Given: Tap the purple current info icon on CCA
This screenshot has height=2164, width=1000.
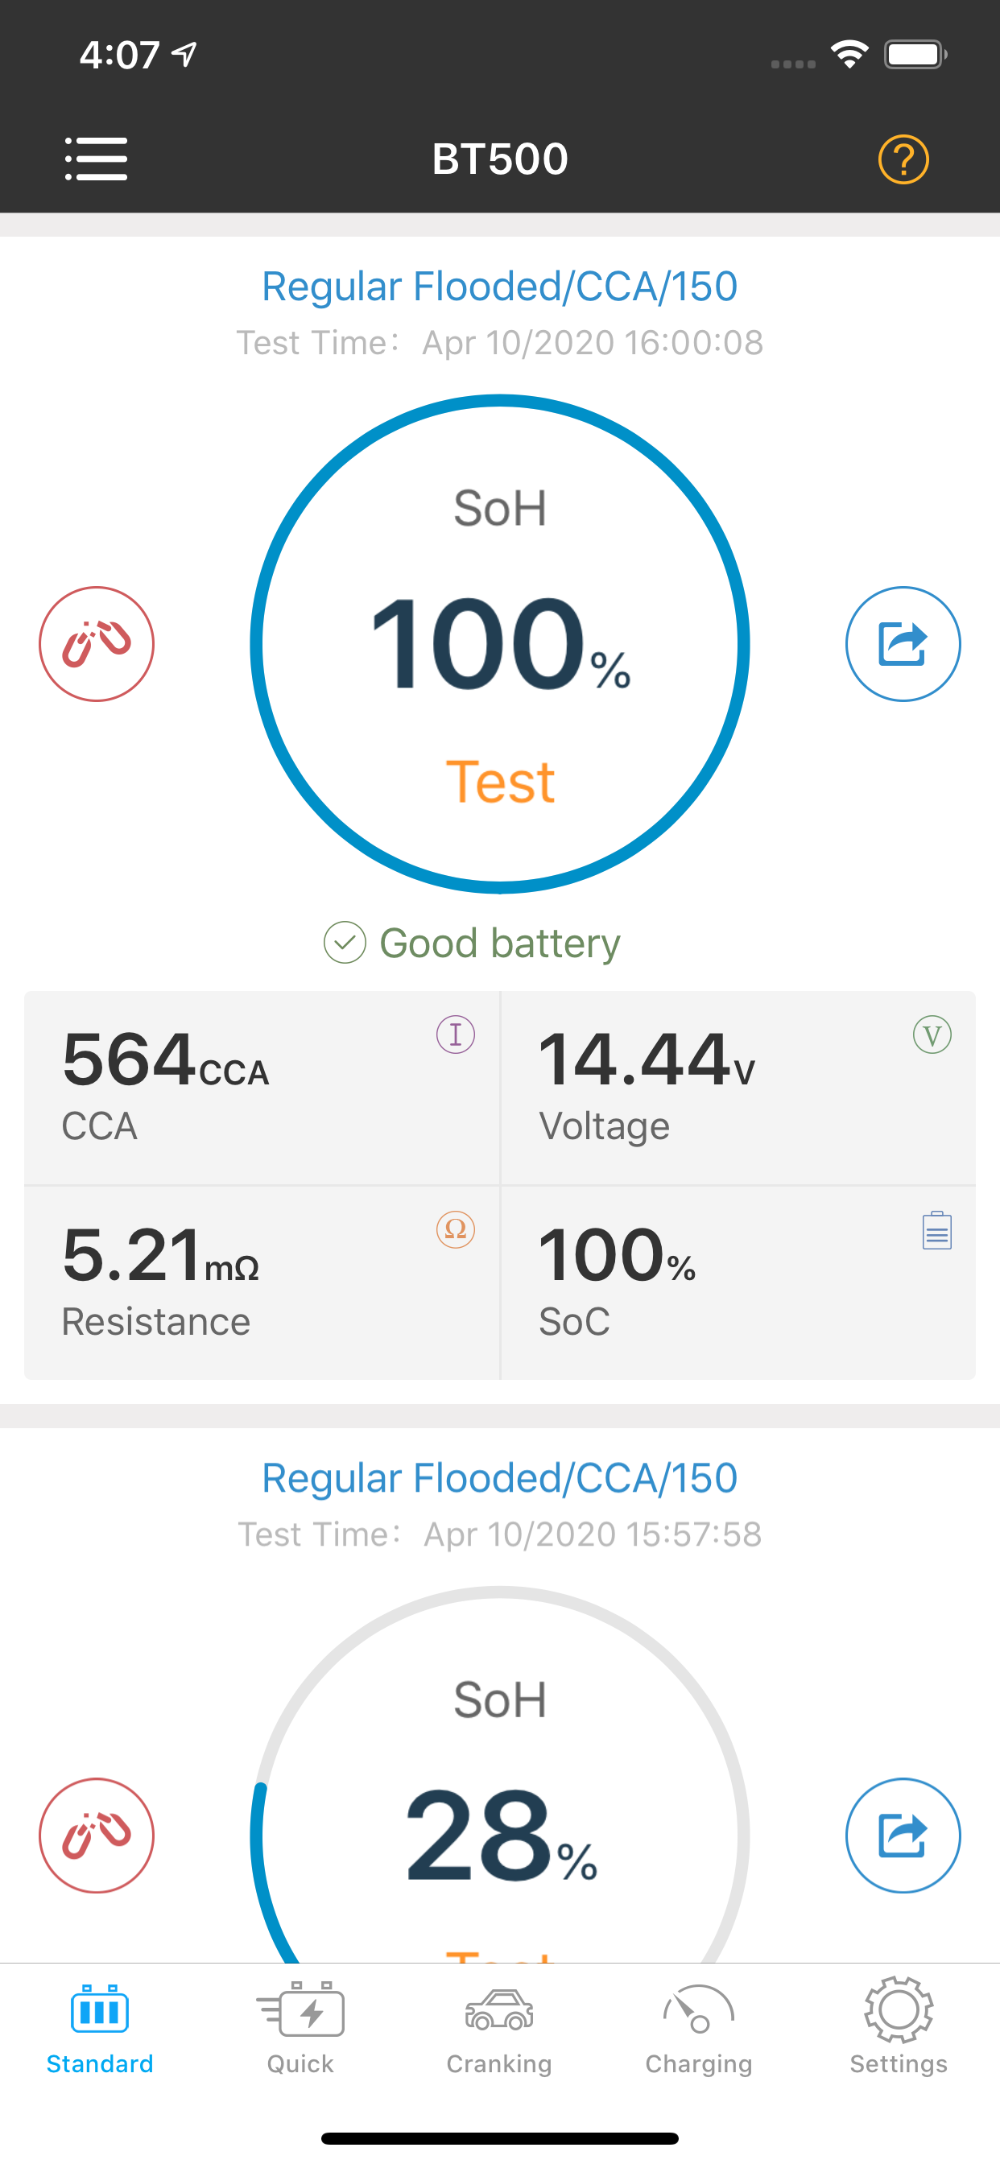Looking at the screenshot, I should [x=456, y=1035].
